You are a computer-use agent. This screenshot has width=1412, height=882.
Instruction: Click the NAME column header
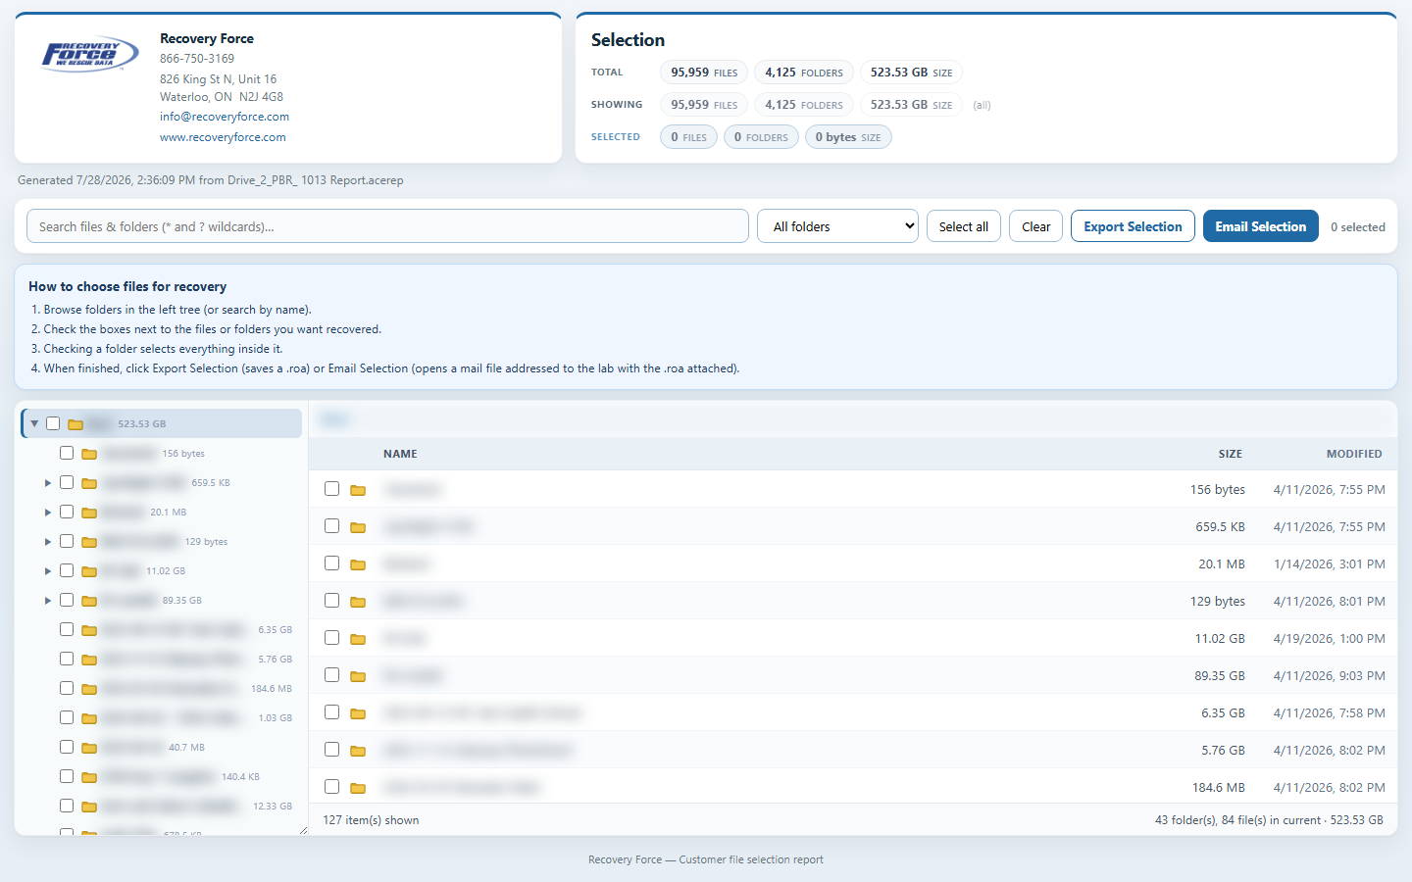pyautogui.click(x=400, y=454)
